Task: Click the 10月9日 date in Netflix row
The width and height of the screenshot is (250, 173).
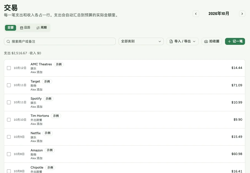Action: click(x=19, y=137)
